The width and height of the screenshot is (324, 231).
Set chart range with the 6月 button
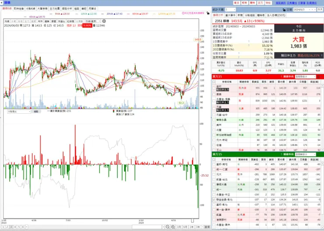click(x=185, y=227)
